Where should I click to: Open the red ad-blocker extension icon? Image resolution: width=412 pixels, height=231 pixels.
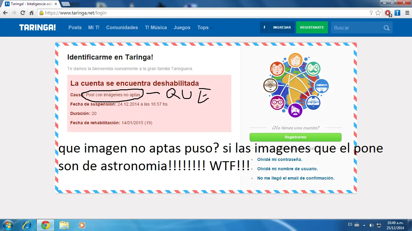[388, 13]
